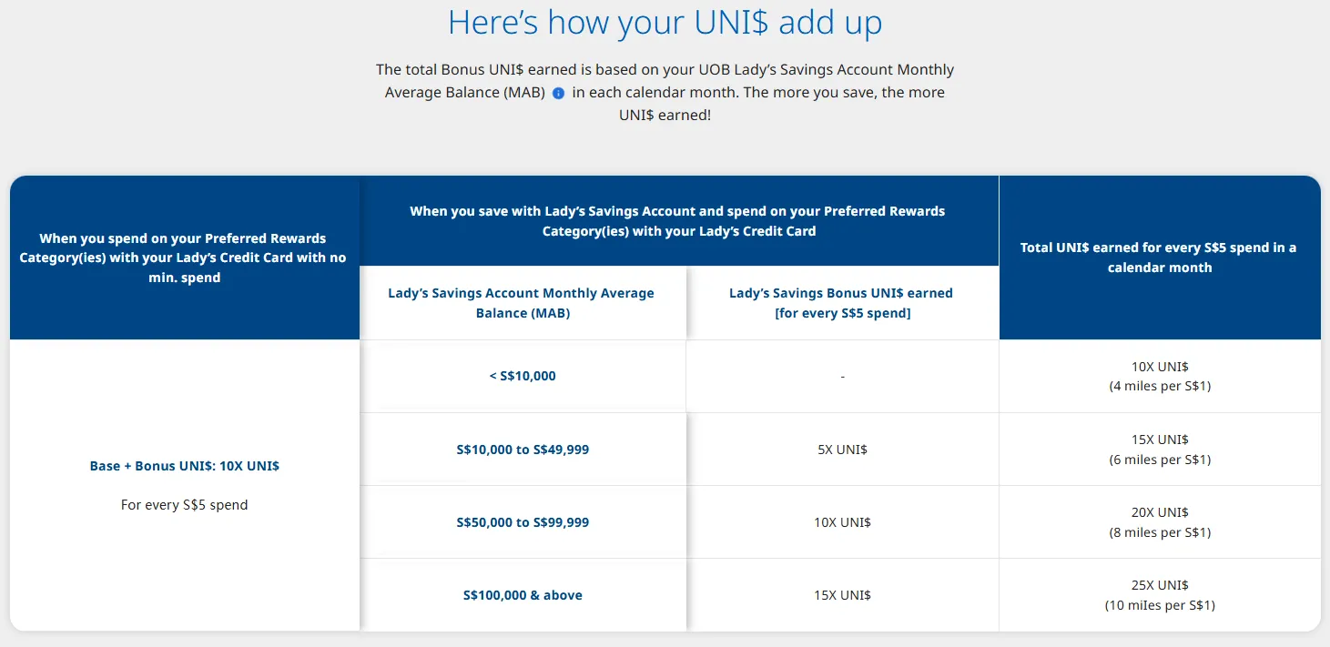Click the Total UNI$ earned column header
This screenshot has width=1330, height=647.
(x=1159, y=258)
